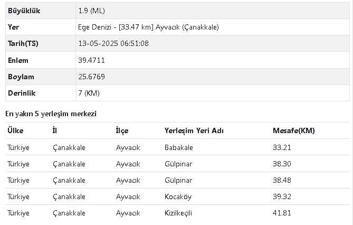353x225 pixels.
Task: Click the Ülke column header
Action: coord(15,130)
